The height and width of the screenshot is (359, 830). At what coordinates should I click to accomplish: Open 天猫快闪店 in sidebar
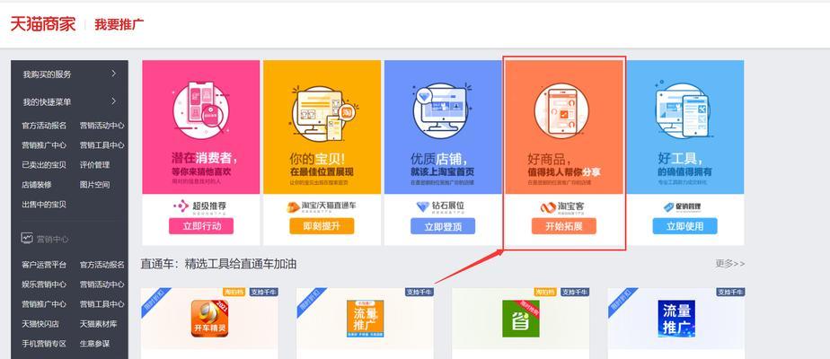pyautogui.click(x=40, y=324)
